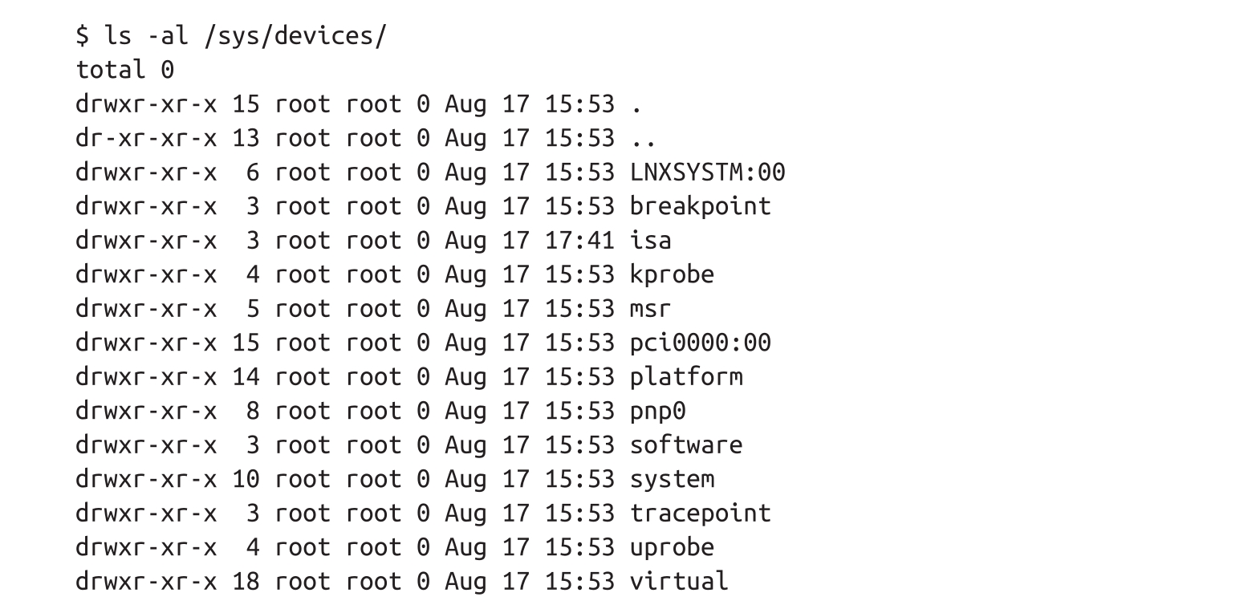The width and height of the screenshot is (1252, 609).
Task: Click the breakpoint directory entry
Action: point(700,206)
